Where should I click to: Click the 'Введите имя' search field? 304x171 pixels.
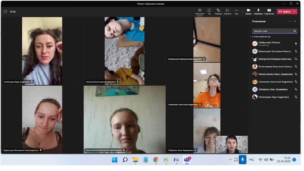272,31
